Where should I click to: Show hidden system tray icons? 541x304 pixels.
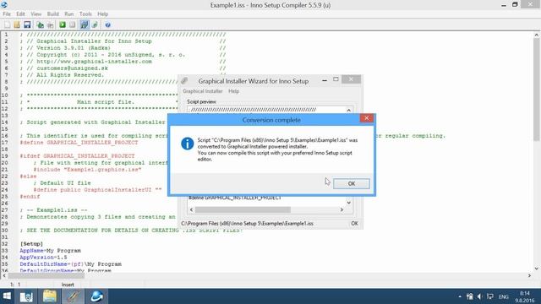pos(460,296)
